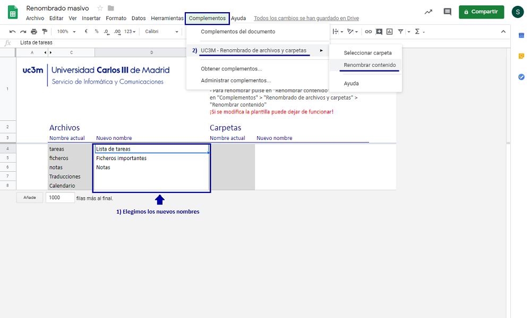Insert a link from the toolbar
This screenshot has width=531, height=318.
point(369,31)
